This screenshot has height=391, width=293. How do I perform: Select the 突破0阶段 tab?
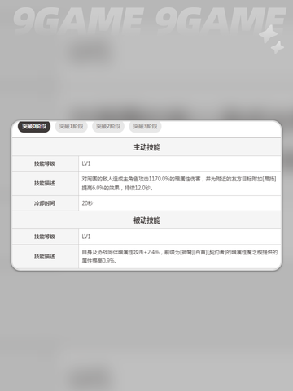[x=34, y=127]
